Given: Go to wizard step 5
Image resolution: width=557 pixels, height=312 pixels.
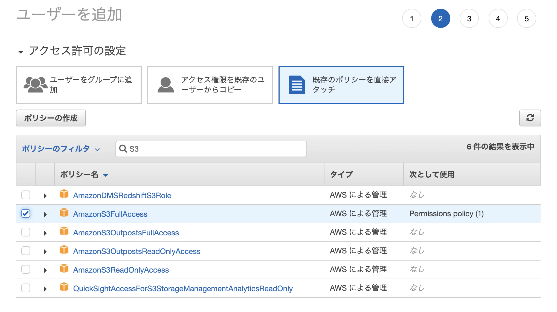Looking at the screenshot, I should click(x=527, y=19).
